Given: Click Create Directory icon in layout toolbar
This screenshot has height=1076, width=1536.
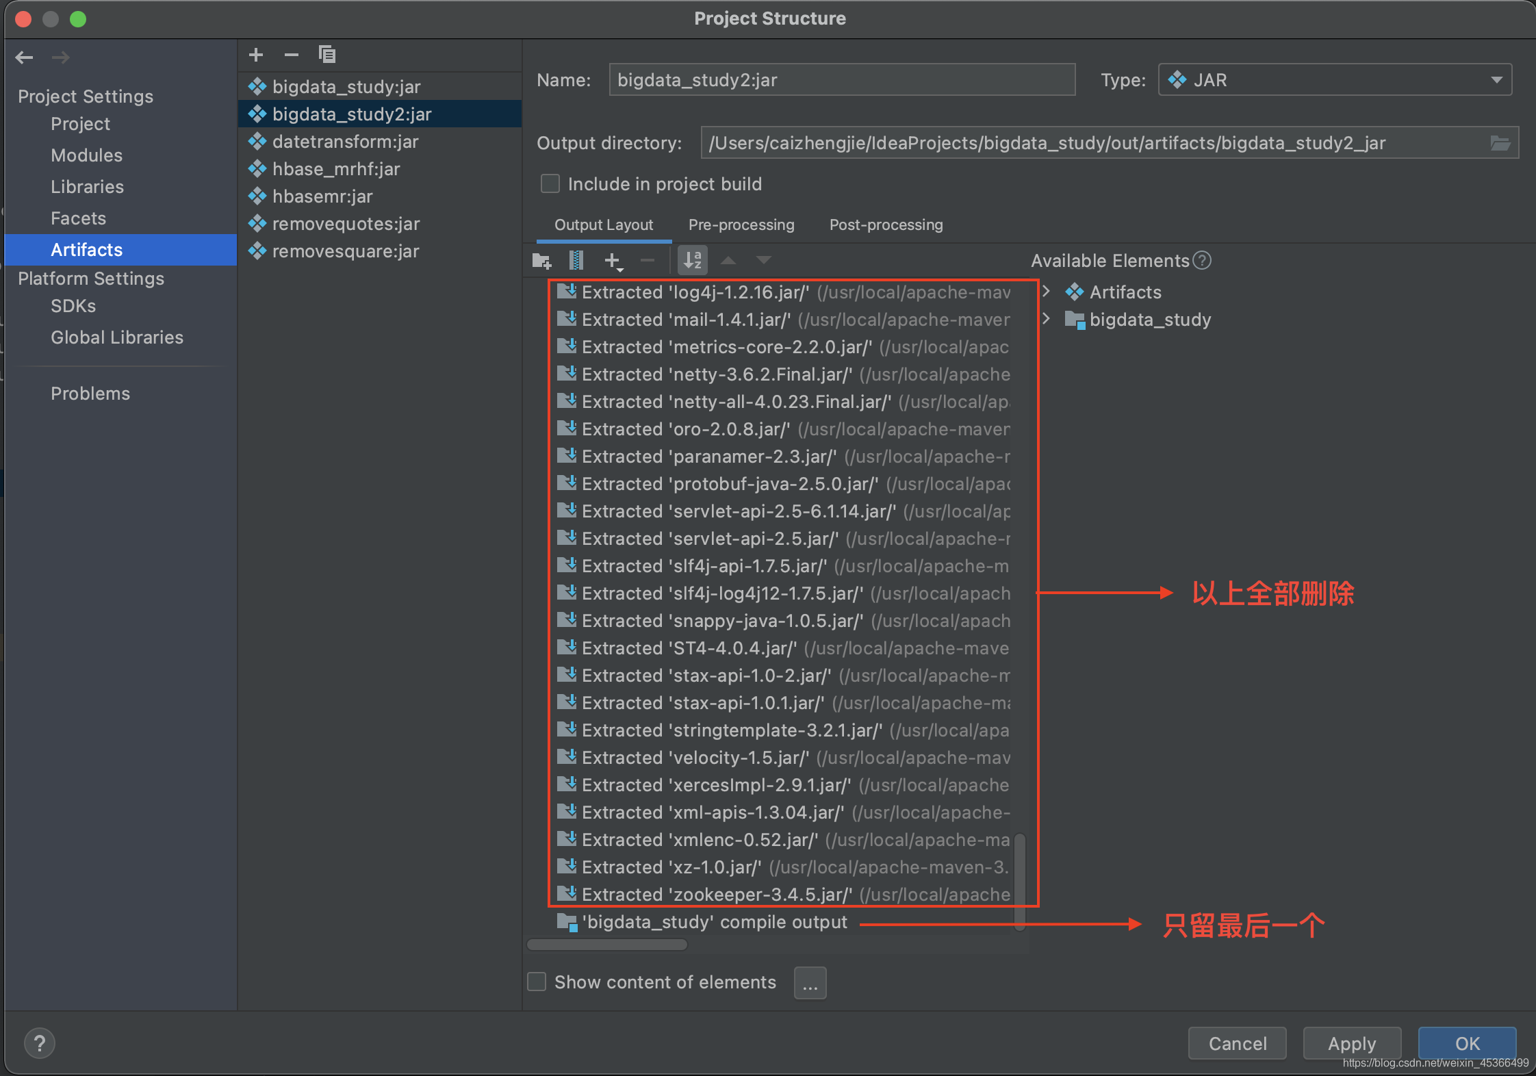Looking at the screenshot, I should tap(541, 261).
